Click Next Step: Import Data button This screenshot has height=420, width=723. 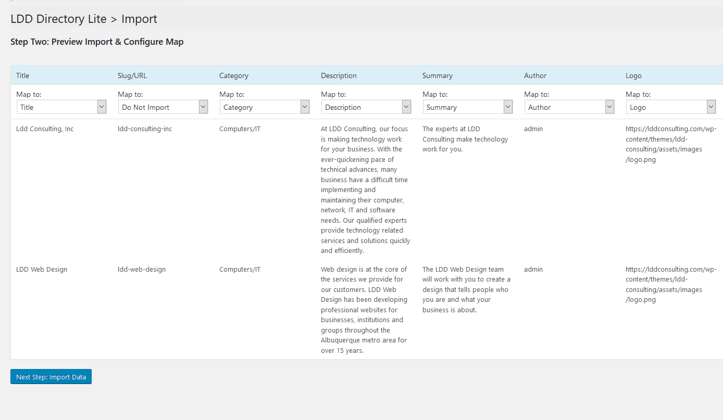pos(51,377)
